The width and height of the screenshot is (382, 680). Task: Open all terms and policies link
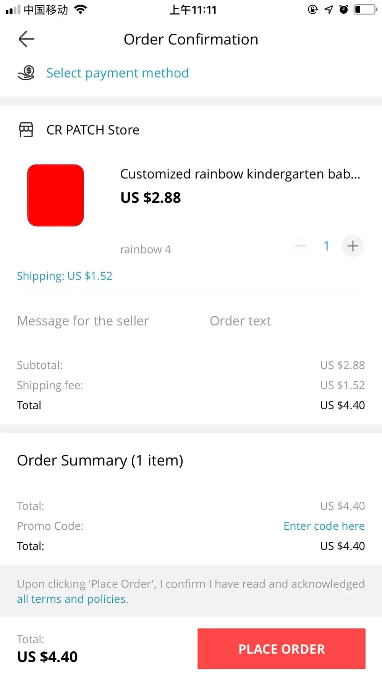pos(71,599)
